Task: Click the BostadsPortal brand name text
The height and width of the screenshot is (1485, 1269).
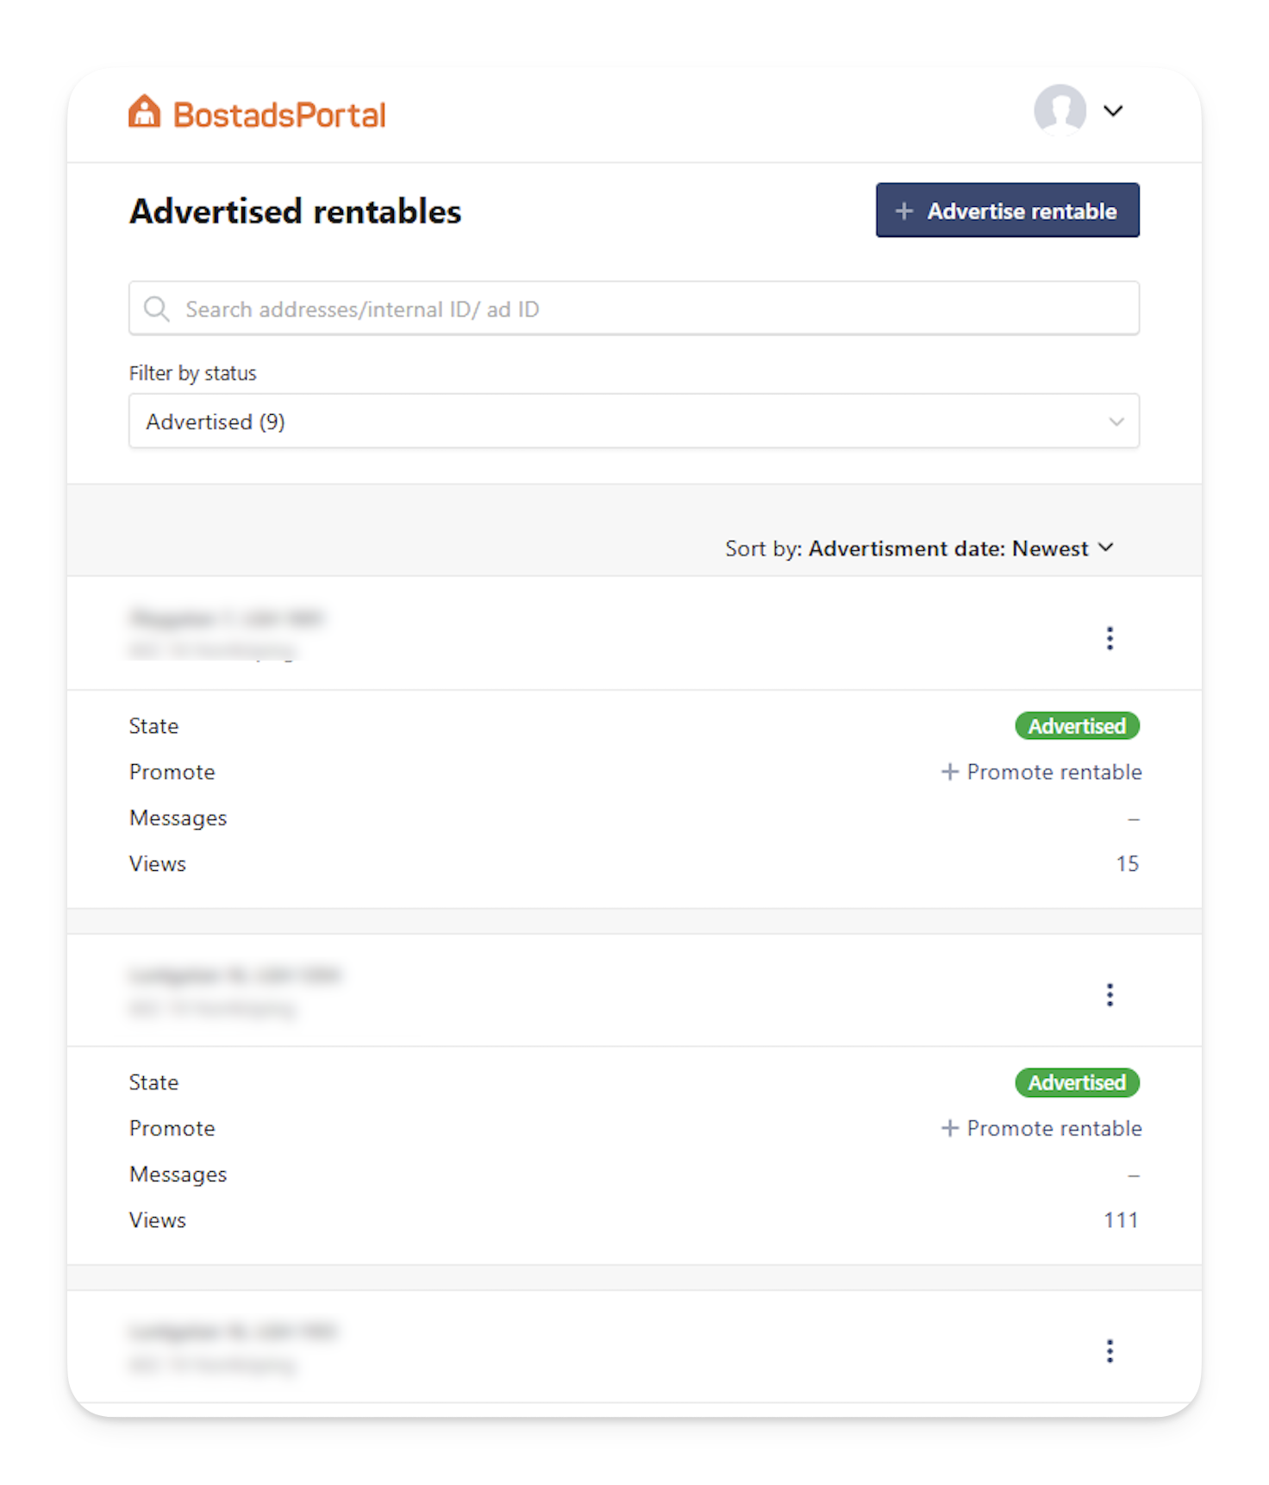Action: [279, 115]
